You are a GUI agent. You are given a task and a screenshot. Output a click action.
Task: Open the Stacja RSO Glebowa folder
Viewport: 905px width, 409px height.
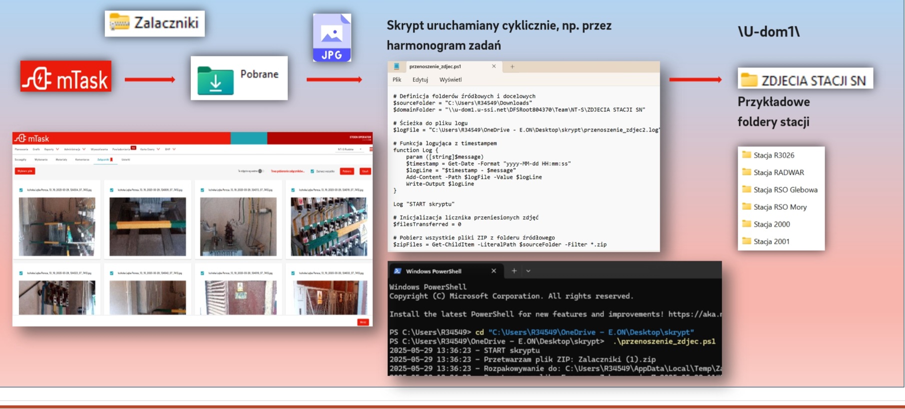[780, 190]
